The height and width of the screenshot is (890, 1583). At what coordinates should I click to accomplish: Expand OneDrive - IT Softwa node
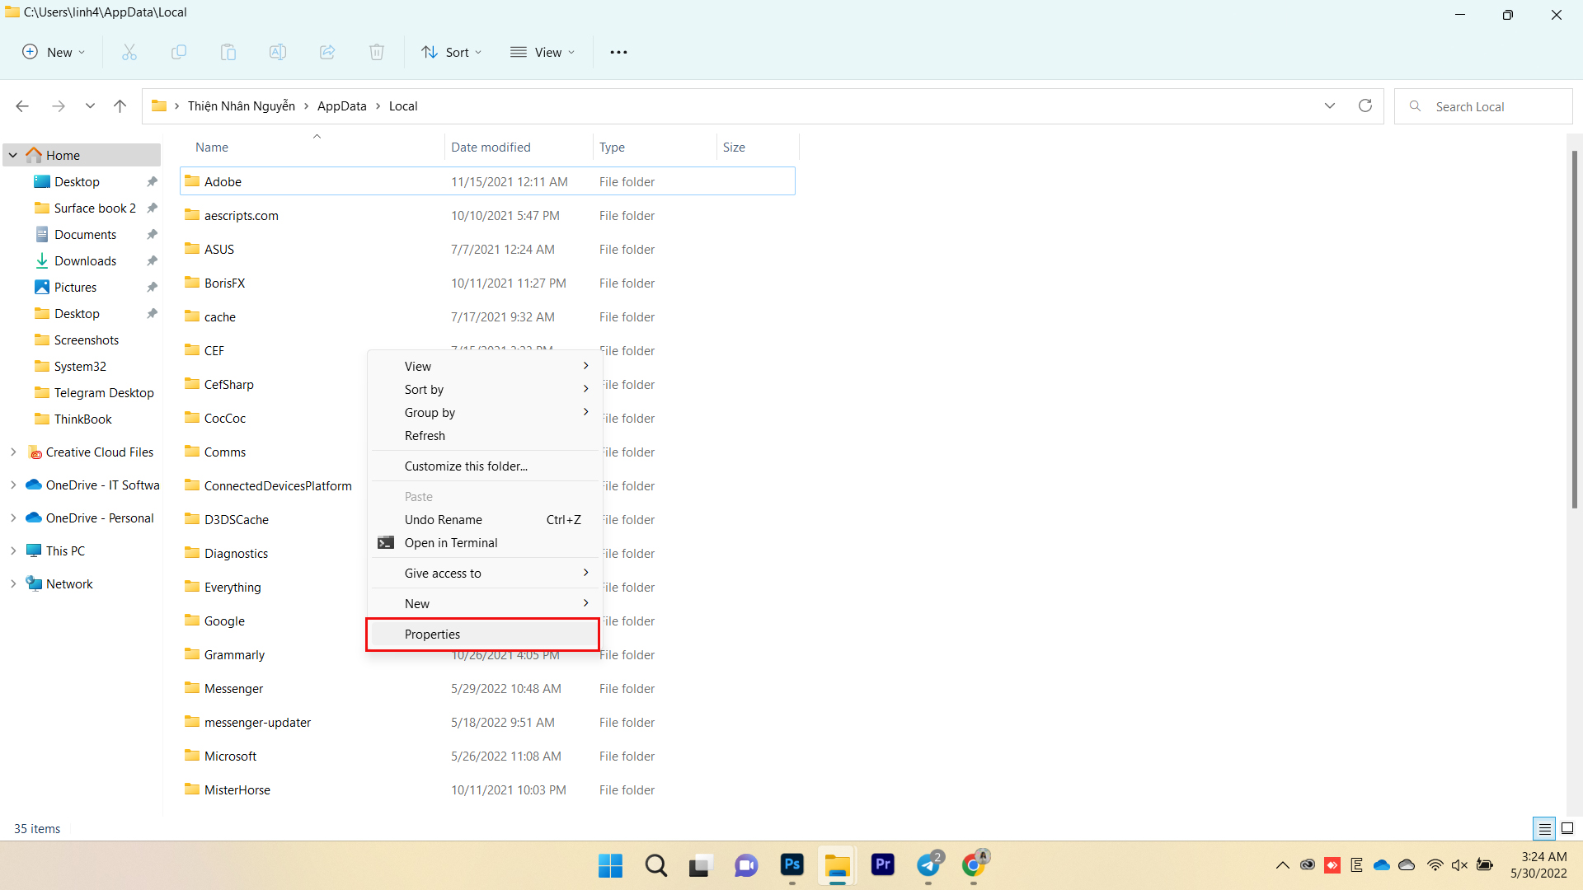click(x=13, y=485)
